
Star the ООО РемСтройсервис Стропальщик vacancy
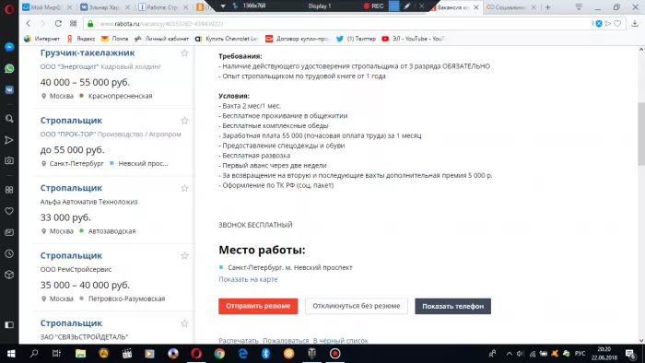click(184, 256)
